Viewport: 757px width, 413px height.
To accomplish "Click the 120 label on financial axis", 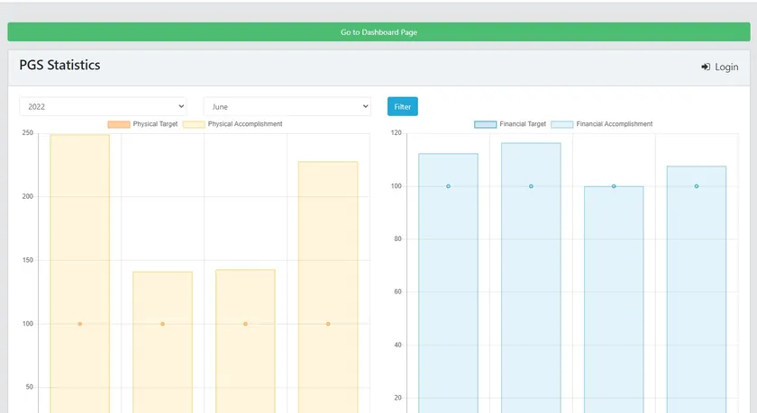I will click(396, 133).
